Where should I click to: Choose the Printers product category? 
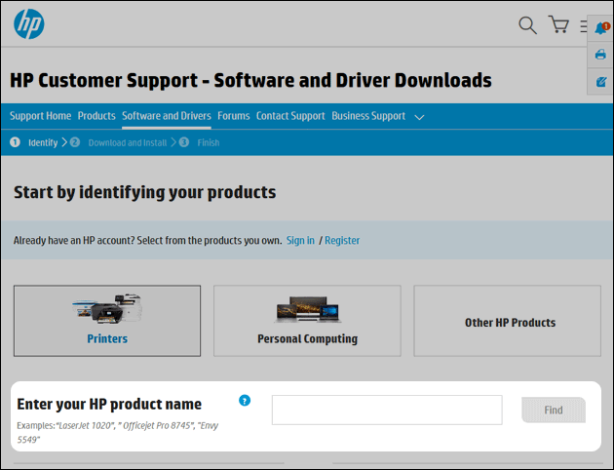pos(107,321)
